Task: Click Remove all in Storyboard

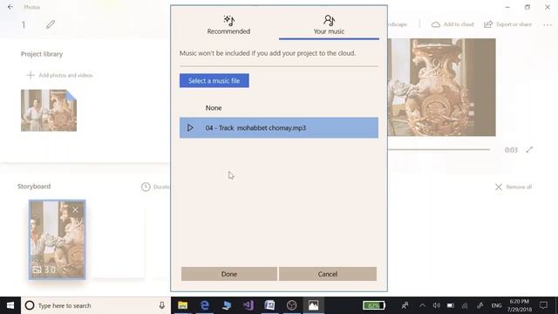Action: click(514, 187)
